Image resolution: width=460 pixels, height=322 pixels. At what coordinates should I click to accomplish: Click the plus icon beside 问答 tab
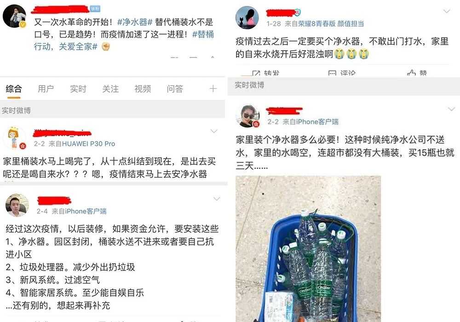pos(213,89)
